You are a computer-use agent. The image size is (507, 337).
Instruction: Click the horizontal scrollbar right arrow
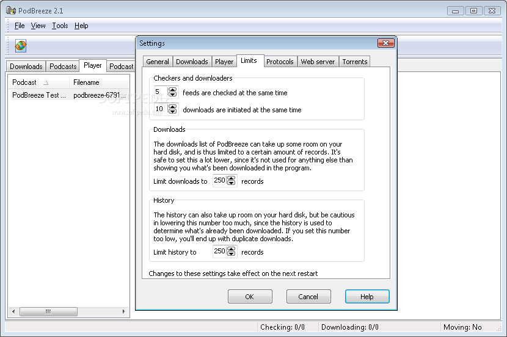pos(123,311)
